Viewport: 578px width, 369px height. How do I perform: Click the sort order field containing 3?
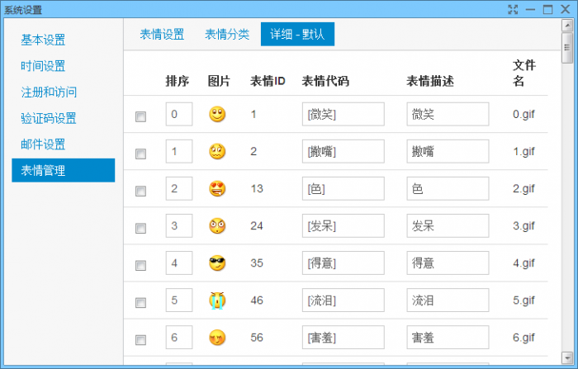pyautogui.click(x=179, y=226)
